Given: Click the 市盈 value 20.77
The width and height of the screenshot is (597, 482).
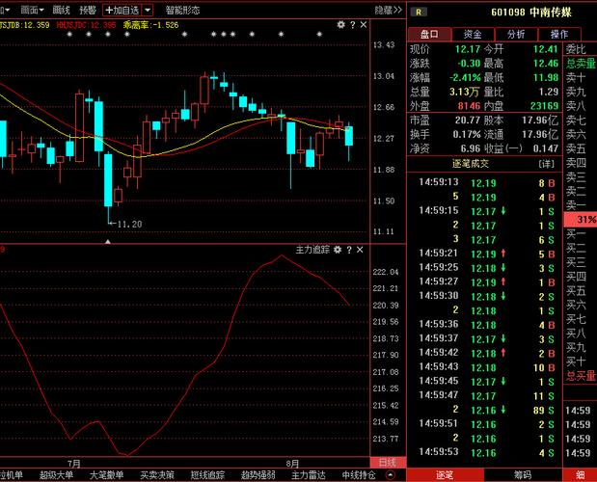Looking at the screenshot, I should tap(468, 120).
